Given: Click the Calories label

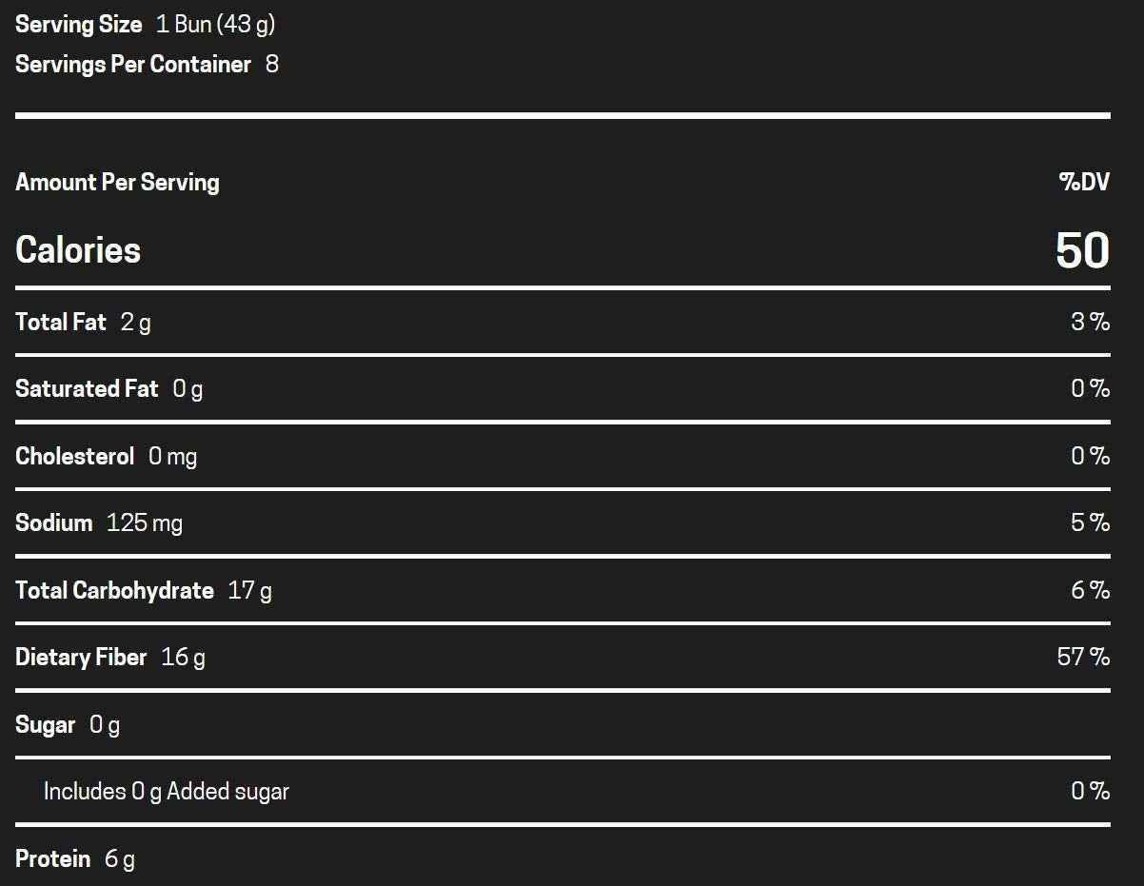Looking at the screenshot, I should [x=78, y=250].
